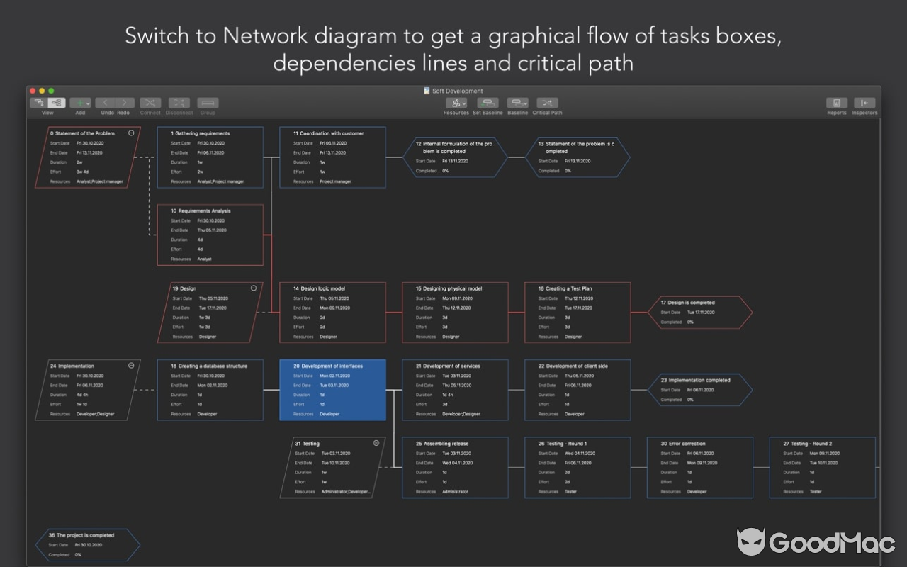Collapse the 31 Testing task group

click(376, 443)
